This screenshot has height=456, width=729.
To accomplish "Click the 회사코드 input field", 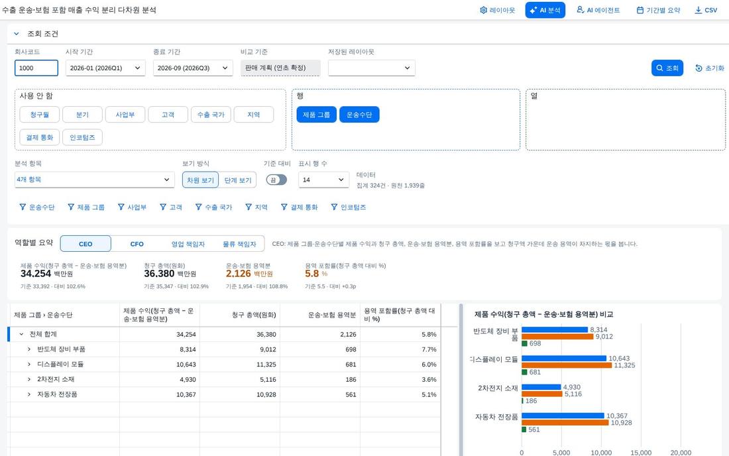I will click(x=36, y=68).
